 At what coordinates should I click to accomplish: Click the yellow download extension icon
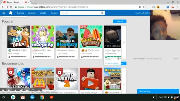158,7
